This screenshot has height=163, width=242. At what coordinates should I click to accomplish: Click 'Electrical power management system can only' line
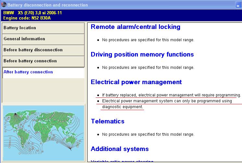point(167,101)
